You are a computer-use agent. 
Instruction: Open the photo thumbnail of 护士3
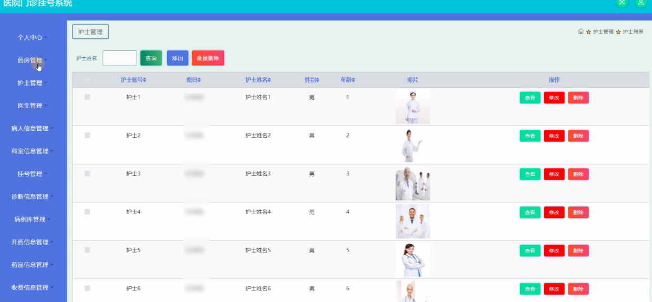coord(412,183)
